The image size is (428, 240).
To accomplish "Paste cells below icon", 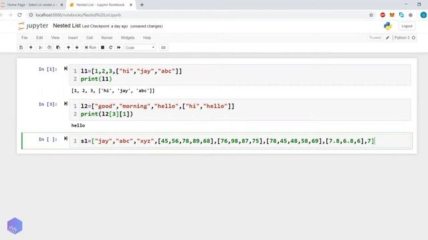I will (x=58, y=47).
